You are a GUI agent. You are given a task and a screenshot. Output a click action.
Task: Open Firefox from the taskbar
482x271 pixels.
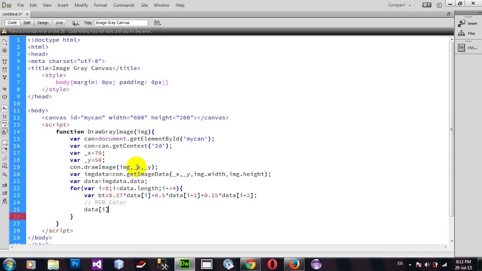294,264
